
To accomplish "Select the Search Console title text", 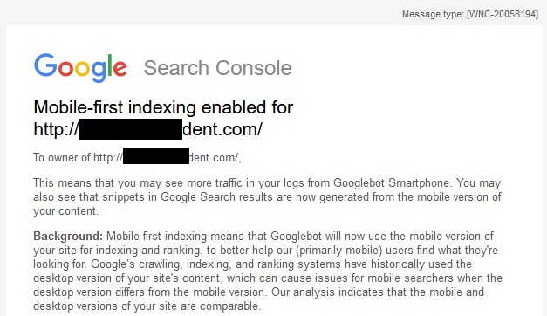I will (218, 68).
